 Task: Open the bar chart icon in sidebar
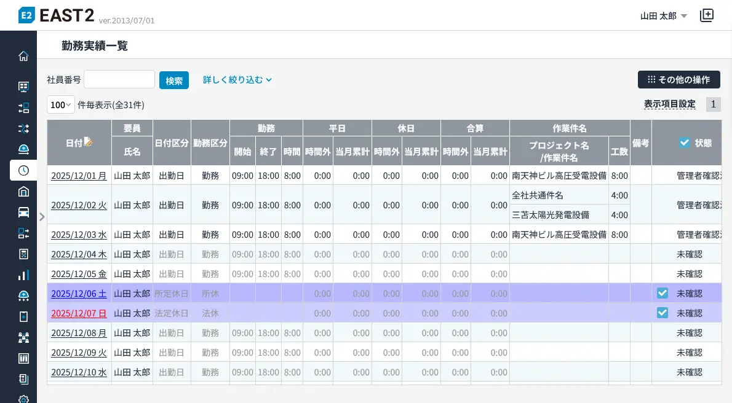(x=23, y=275)
